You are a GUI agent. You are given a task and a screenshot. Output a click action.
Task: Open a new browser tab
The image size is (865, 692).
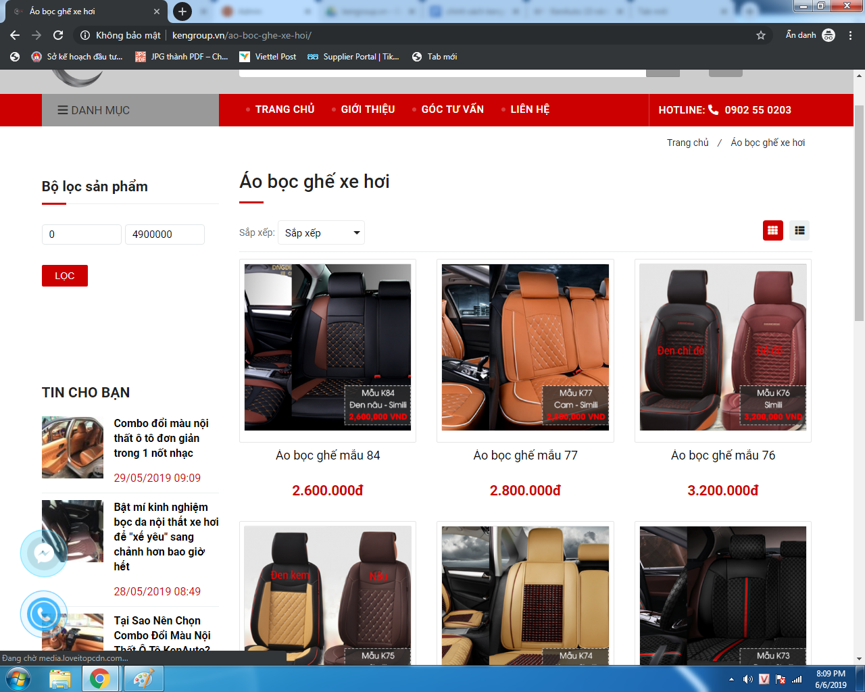point(182,11)
